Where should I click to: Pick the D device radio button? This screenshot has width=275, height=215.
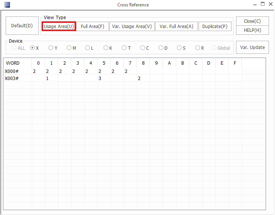[x=161, y=48]
